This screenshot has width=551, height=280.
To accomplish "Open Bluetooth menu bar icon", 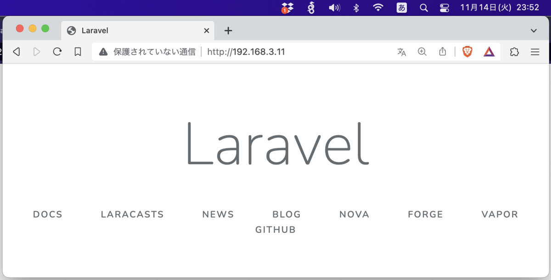I will [356, 7].
